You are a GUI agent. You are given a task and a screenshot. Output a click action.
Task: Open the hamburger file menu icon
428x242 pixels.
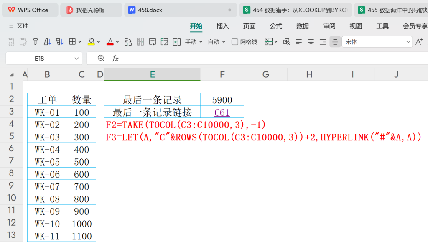tap(11, 25)
